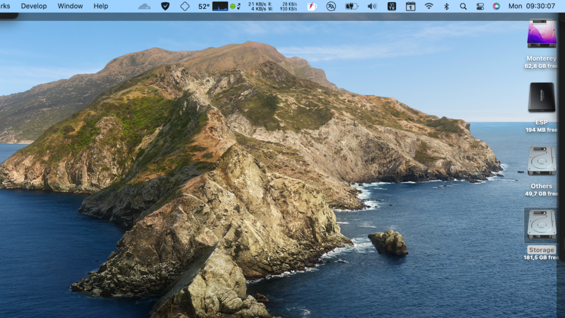Launch Siri from the menu bar
The height and width of the screenshot is (318, 565).
coord(497,6)
